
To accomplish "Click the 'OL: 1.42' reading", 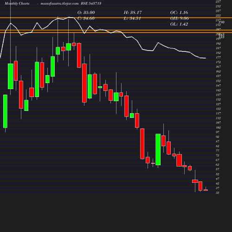I will [179, 24].
